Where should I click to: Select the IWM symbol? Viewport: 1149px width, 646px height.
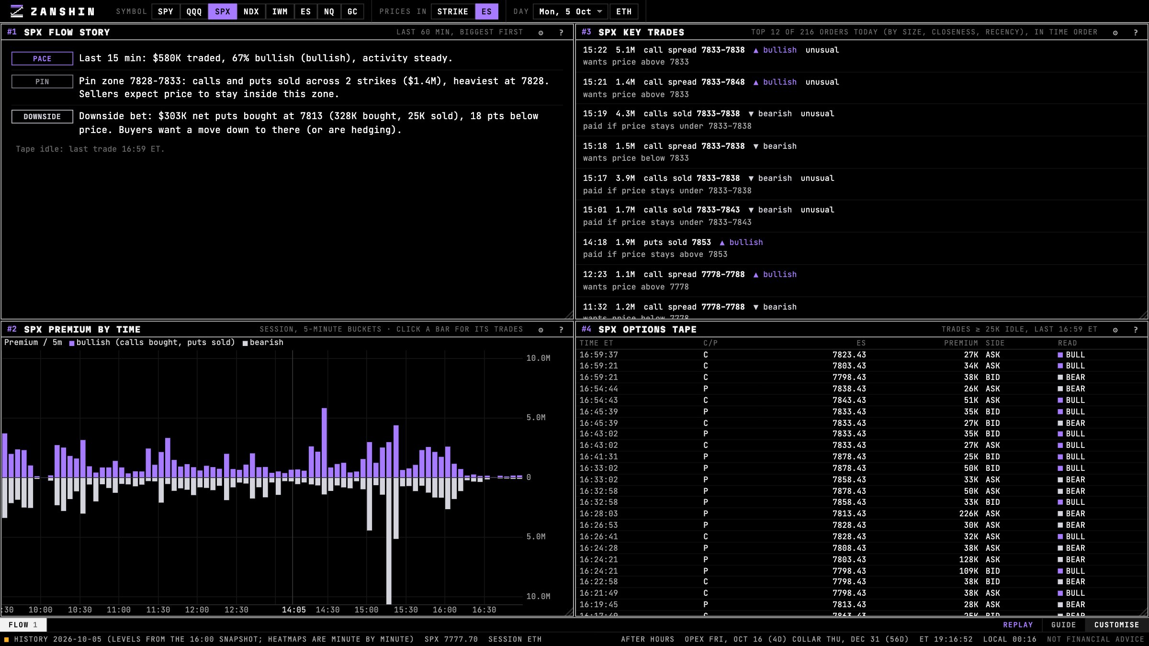point(280,11)
